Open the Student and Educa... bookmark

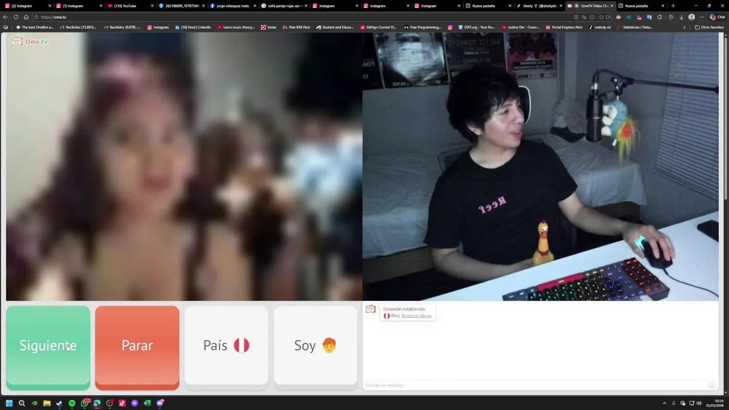(335, 27)
